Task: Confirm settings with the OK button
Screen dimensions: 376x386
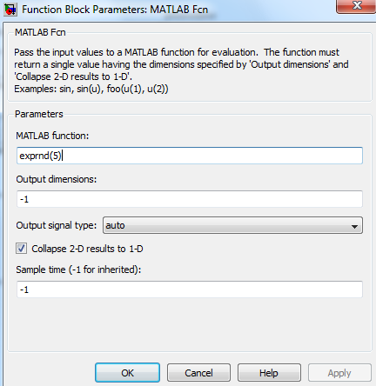Action: [x=127, y=373]
